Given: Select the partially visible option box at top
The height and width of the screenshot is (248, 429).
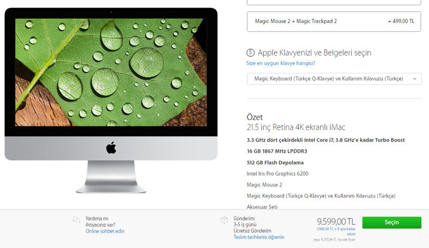Looking at the screenshot, I should click(x=334, y=2).
